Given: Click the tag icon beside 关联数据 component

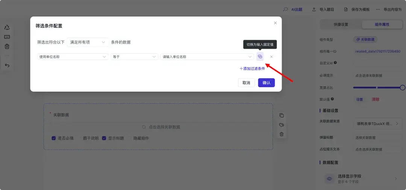Looking at the screenshot, I should click(x=282, y=125).
